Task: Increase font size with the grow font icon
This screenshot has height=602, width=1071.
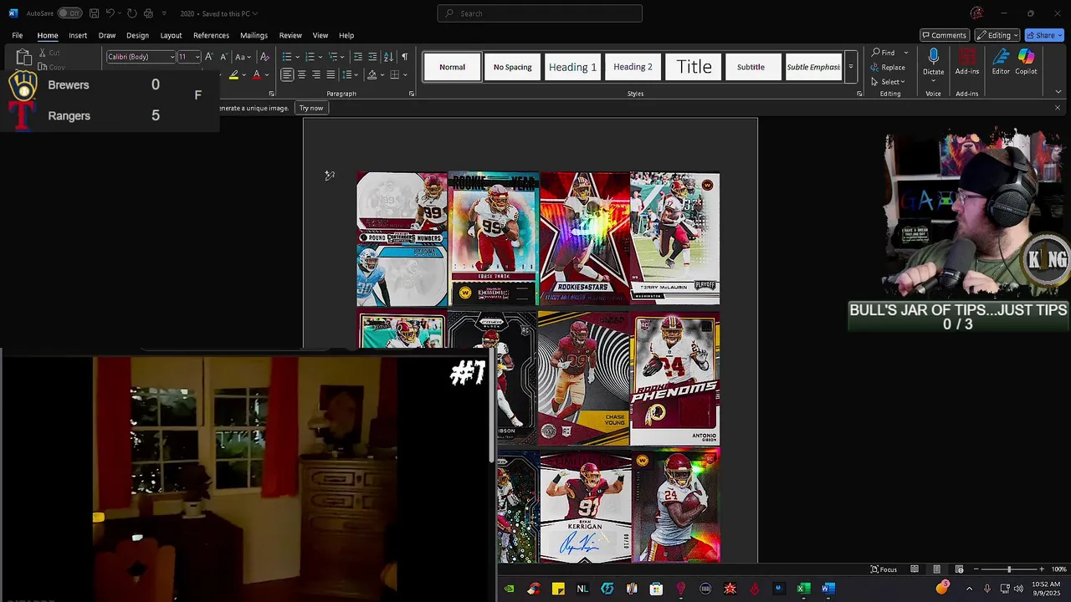Action: tap(209, 57)
